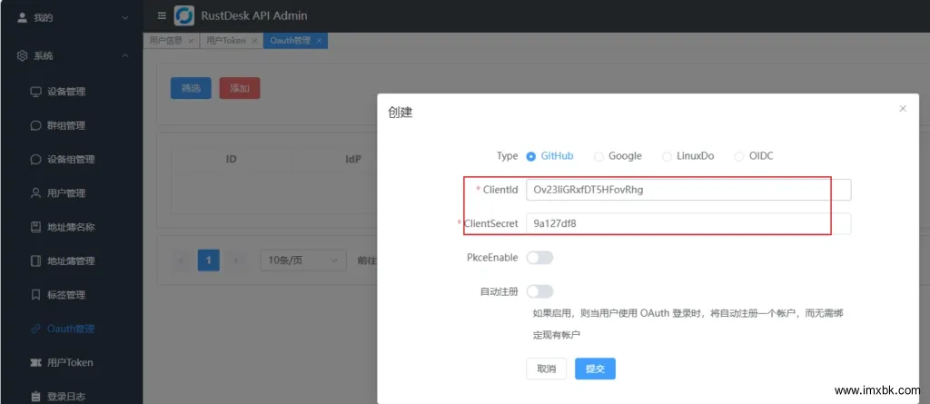Click the gear icon beside 系统
930x404 pixels.
coord(23,55)
